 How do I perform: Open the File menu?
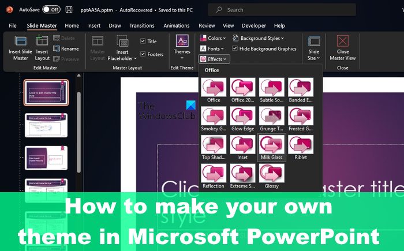12,25
